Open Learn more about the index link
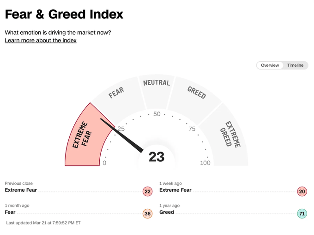The width and height of the screenshot is (314, 235). (41, 41)
